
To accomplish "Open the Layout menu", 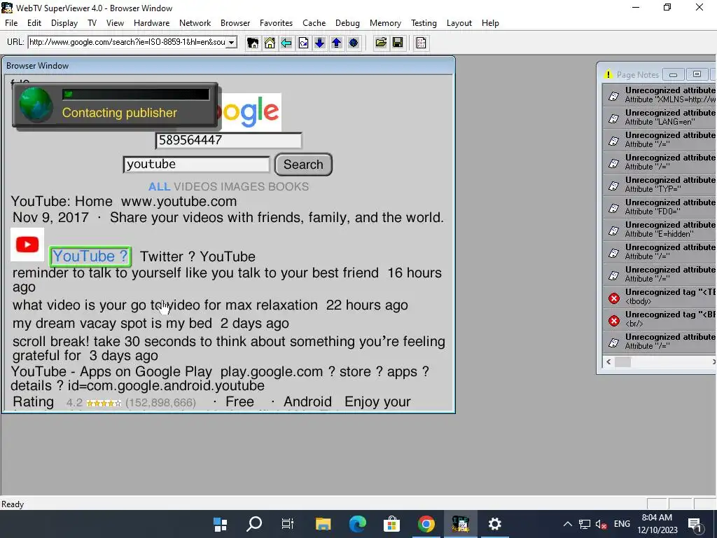I will (x=459, y=23).
